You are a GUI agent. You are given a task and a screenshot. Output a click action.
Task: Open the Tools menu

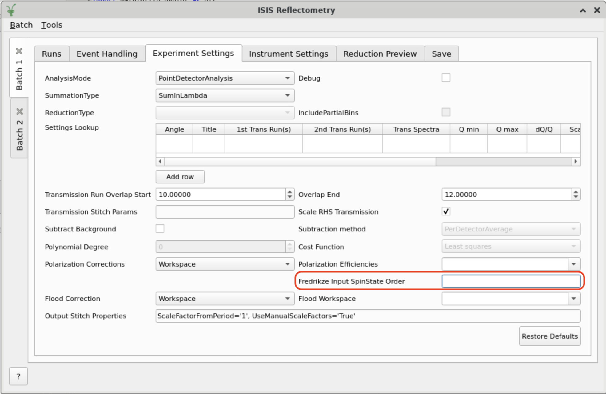click(52, 25)
